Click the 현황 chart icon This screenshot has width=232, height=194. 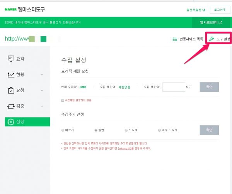[11, 74]
